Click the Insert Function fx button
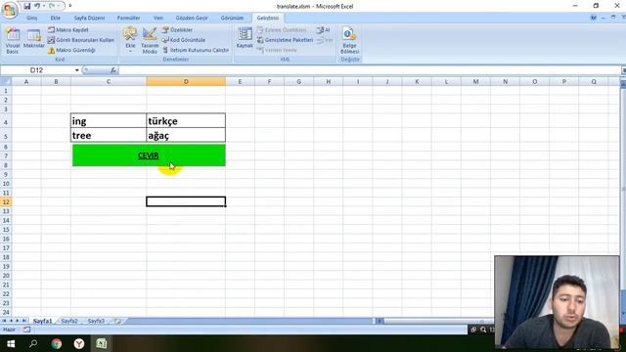Image resolution: width=626 pixels, height=352 pixels. click(113, 70)
